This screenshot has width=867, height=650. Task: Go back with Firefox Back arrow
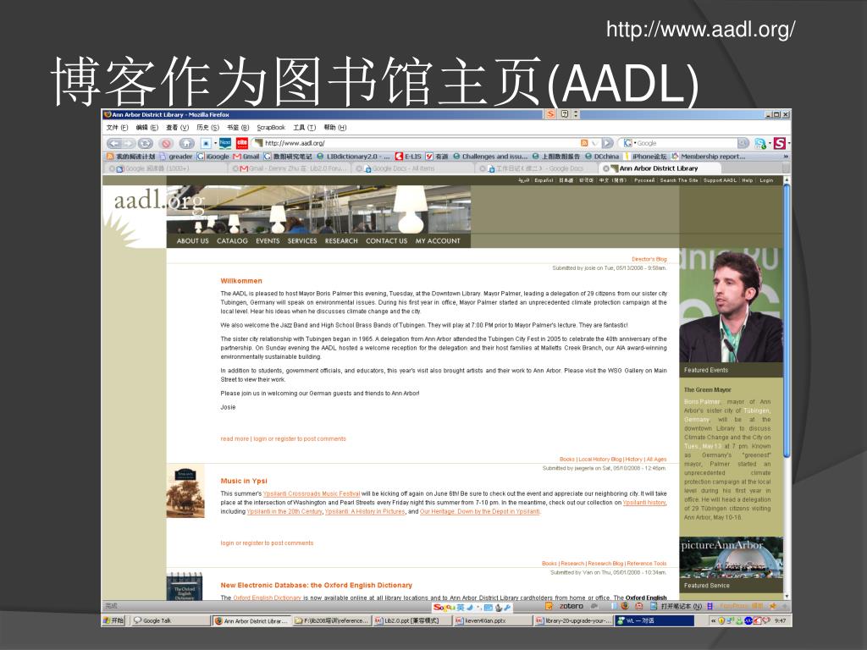(x=114, y=143)
